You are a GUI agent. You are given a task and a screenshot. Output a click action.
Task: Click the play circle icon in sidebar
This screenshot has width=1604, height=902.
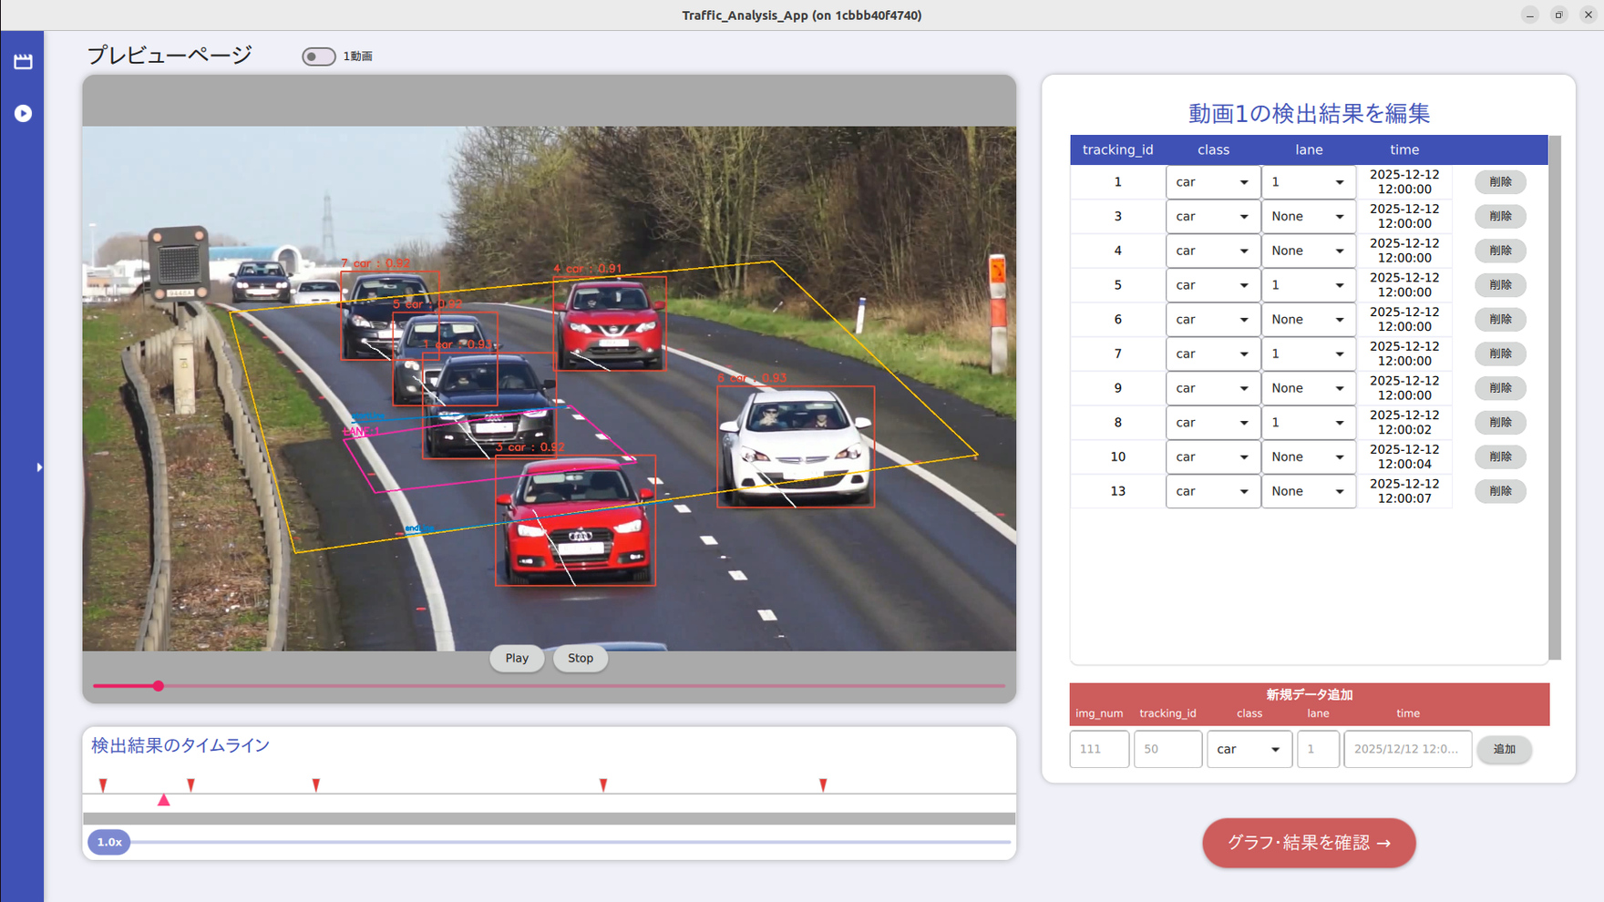click(x=23, y=113)
